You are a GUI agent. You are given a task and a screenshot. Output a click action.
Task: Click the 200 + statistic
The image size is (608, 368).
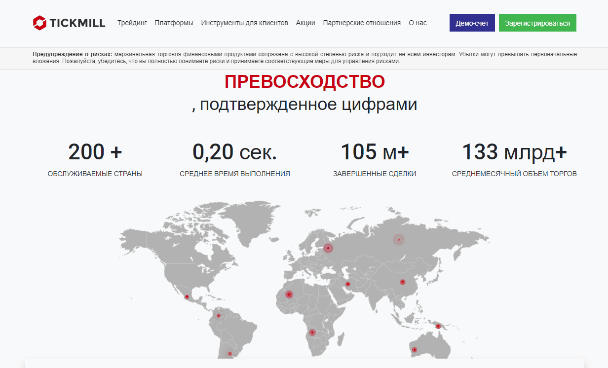[x=95, y=152]
